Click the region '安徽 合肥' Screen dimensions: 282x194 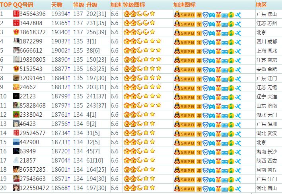[x=267, y=69]
